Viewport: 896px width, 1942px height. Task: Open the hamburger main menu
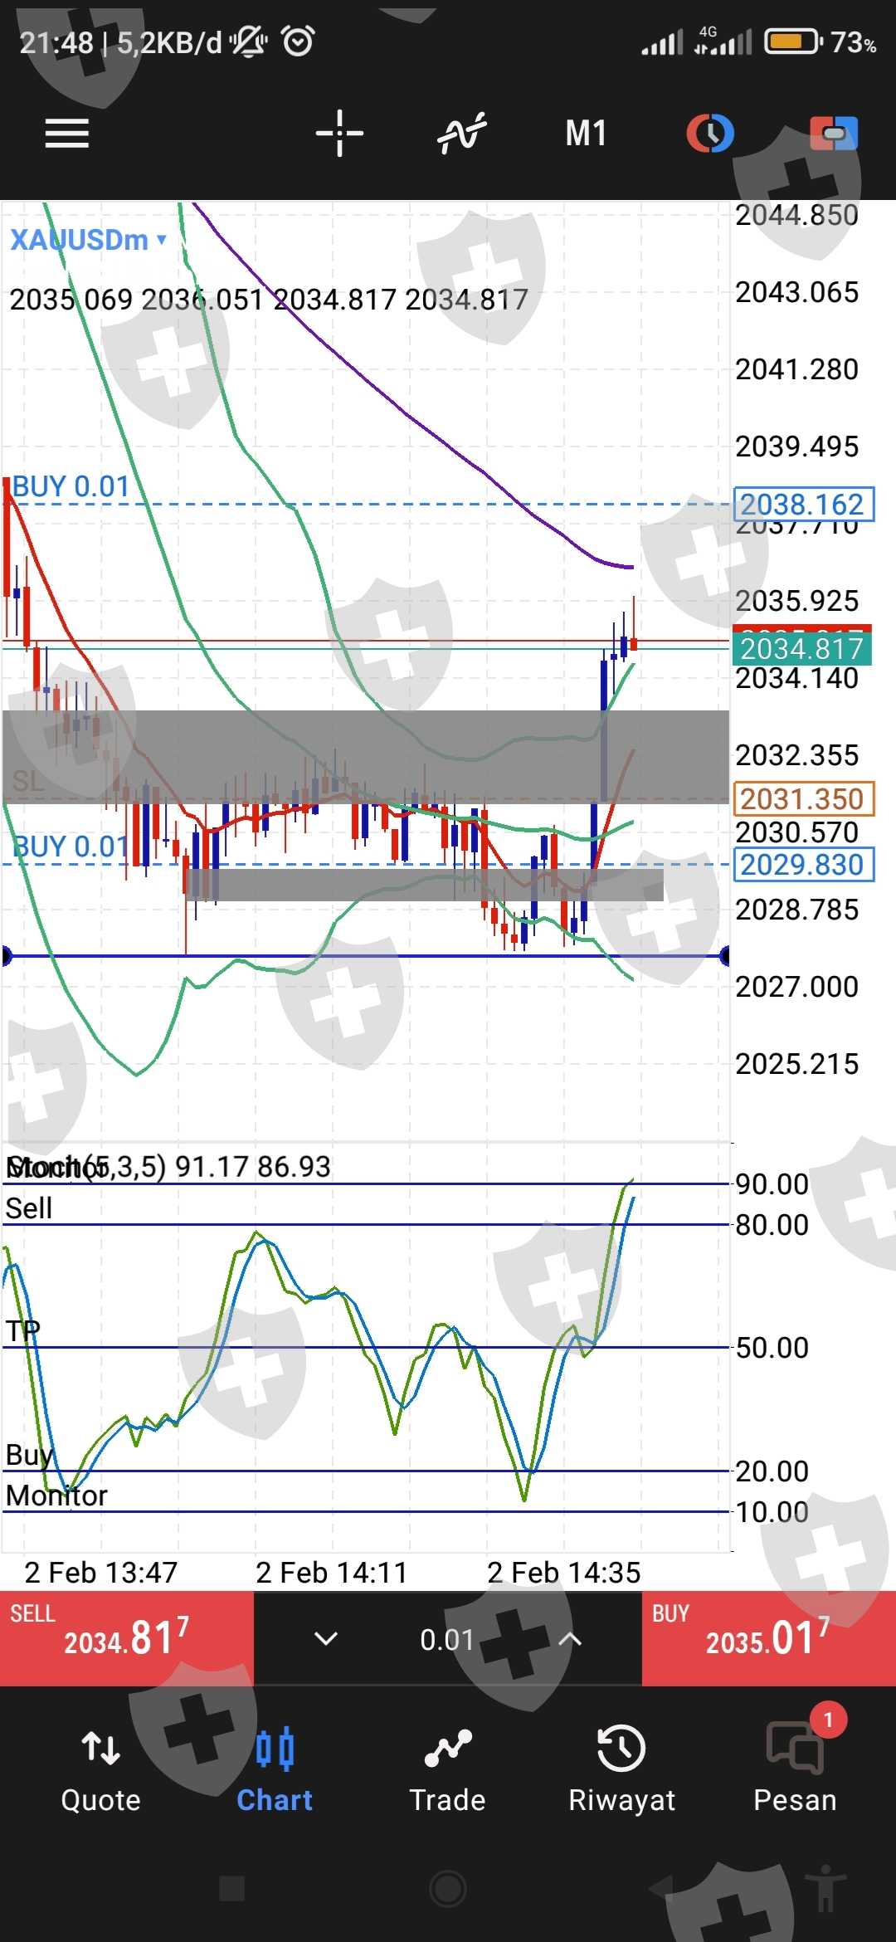click(66, 133)
